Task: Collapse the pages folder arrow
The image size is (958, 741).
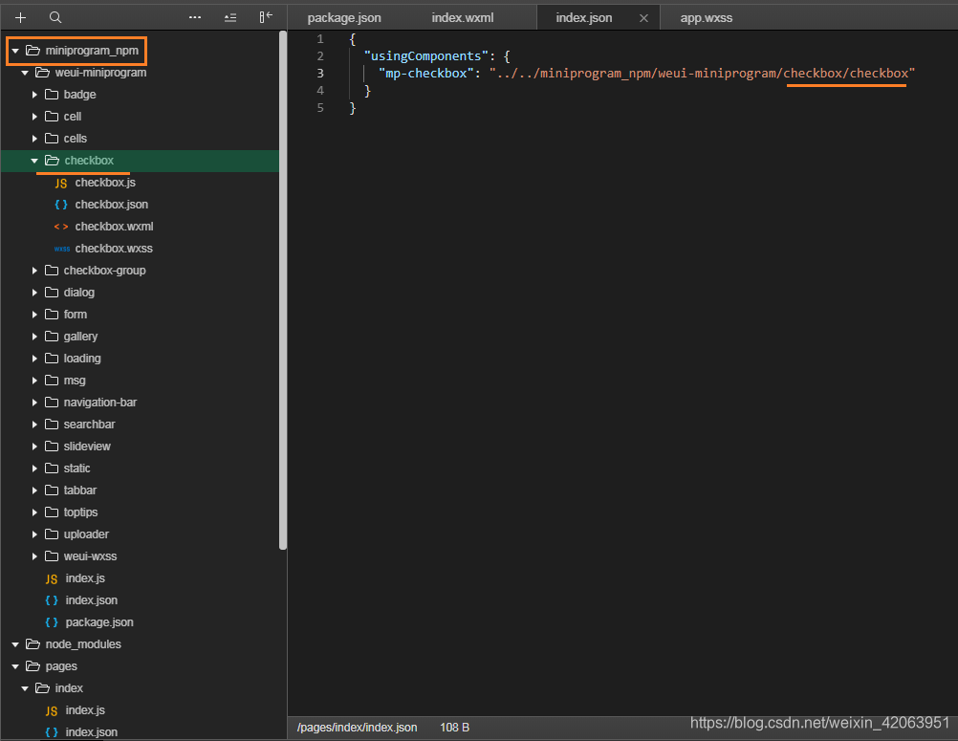Action: (15, 666)
